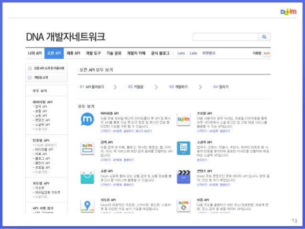Click the 검색 API Daum search icon
The image size is (305, 229).
tap(87, 148)
